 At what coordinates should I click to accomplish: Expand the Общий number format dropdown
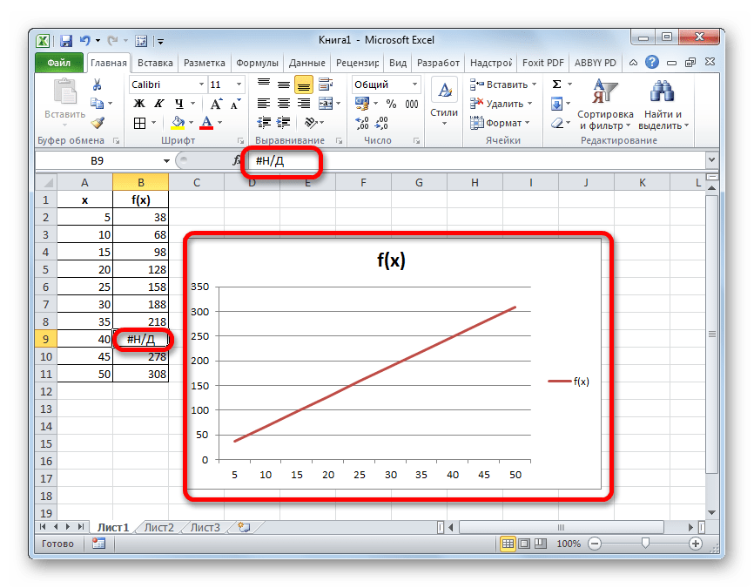414,84
